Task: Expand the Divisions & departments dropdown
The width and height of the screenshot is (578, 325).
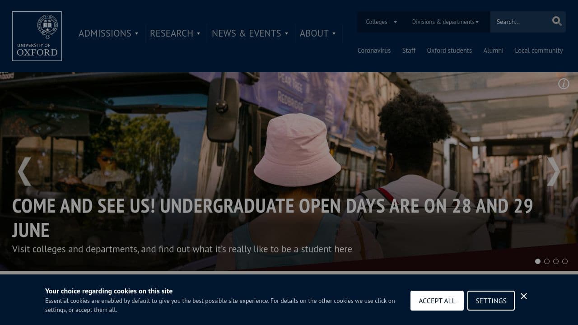Action: tap(445, 22)
